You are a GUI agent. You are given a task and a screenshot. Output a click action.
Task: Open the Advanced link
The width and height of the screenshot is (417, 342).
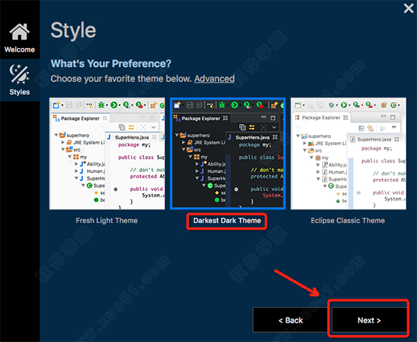[214, 79]
